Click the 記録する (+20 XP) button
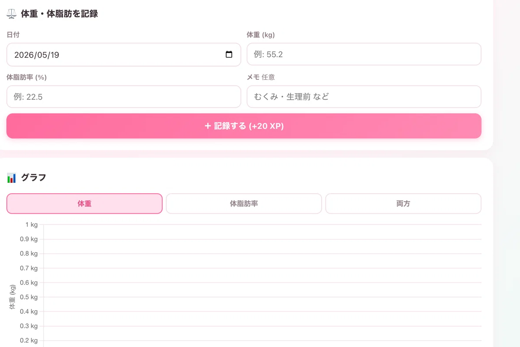 tap(244, 126)
